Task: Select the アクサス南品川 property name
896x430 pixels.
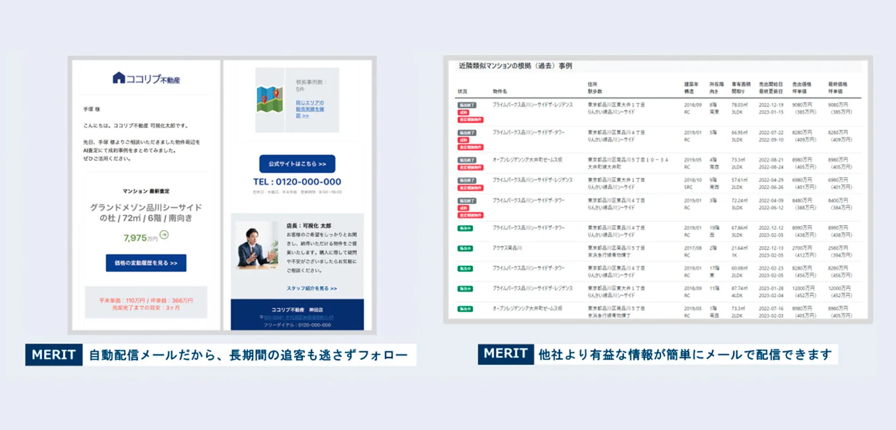Action: point(507,247)
